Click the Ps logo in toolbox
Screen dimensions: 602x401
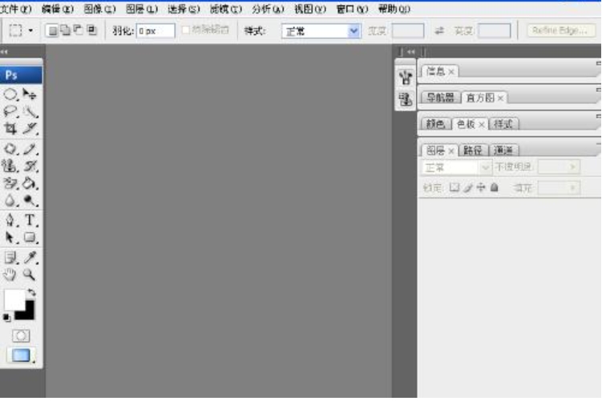pos(21,75)
